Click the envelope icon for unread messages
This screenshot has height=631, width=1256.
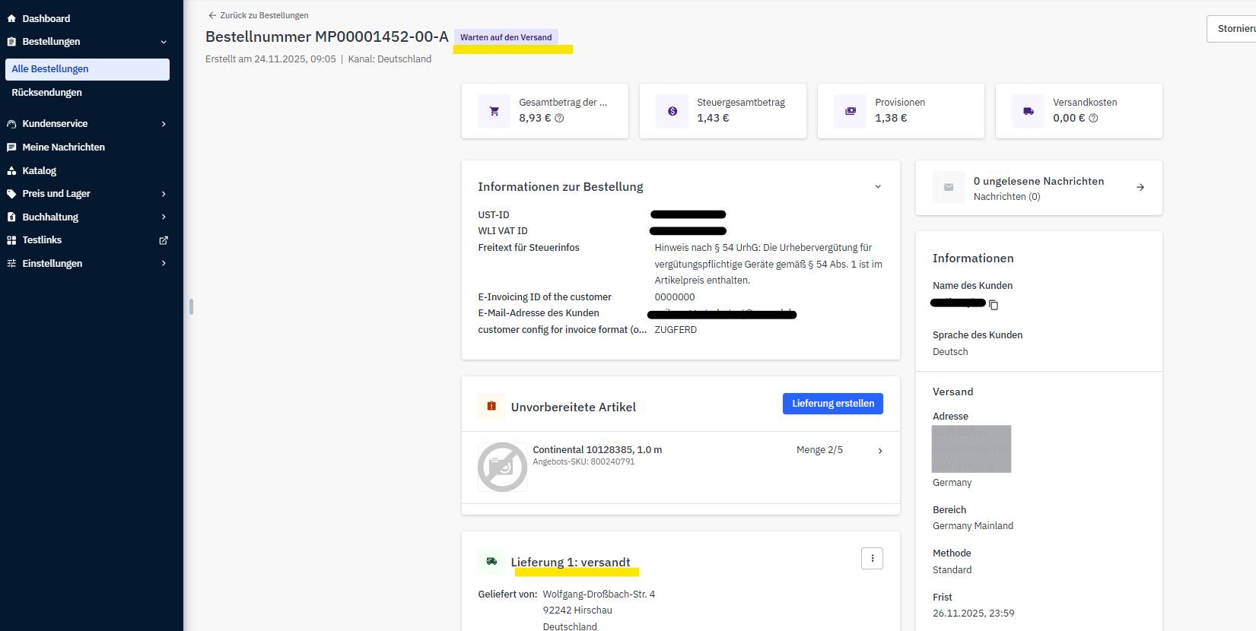pyautogui.click(x=949, y=188)
